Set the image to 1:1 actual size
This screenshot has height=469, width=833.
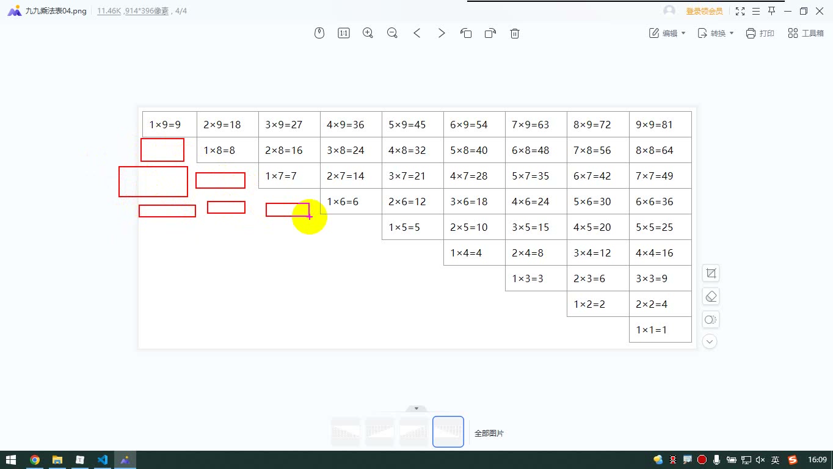[344, 33]
